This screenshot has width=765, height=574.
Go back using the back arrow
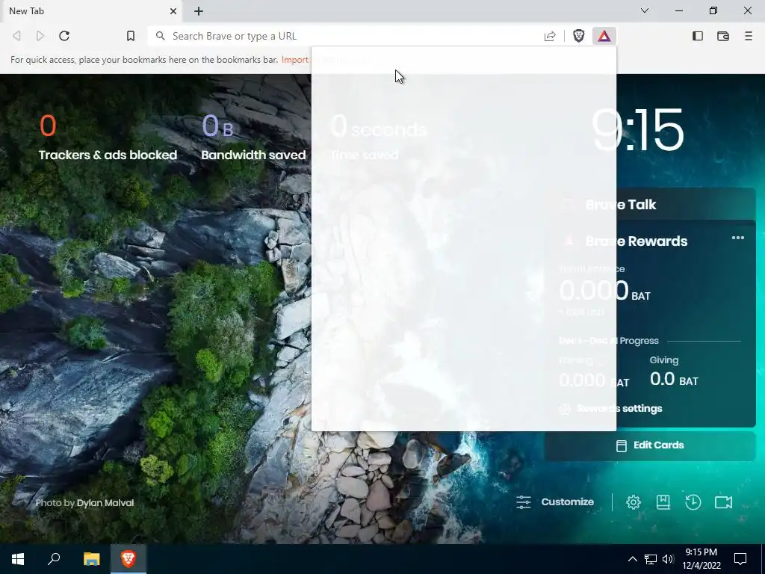(16, 36)
